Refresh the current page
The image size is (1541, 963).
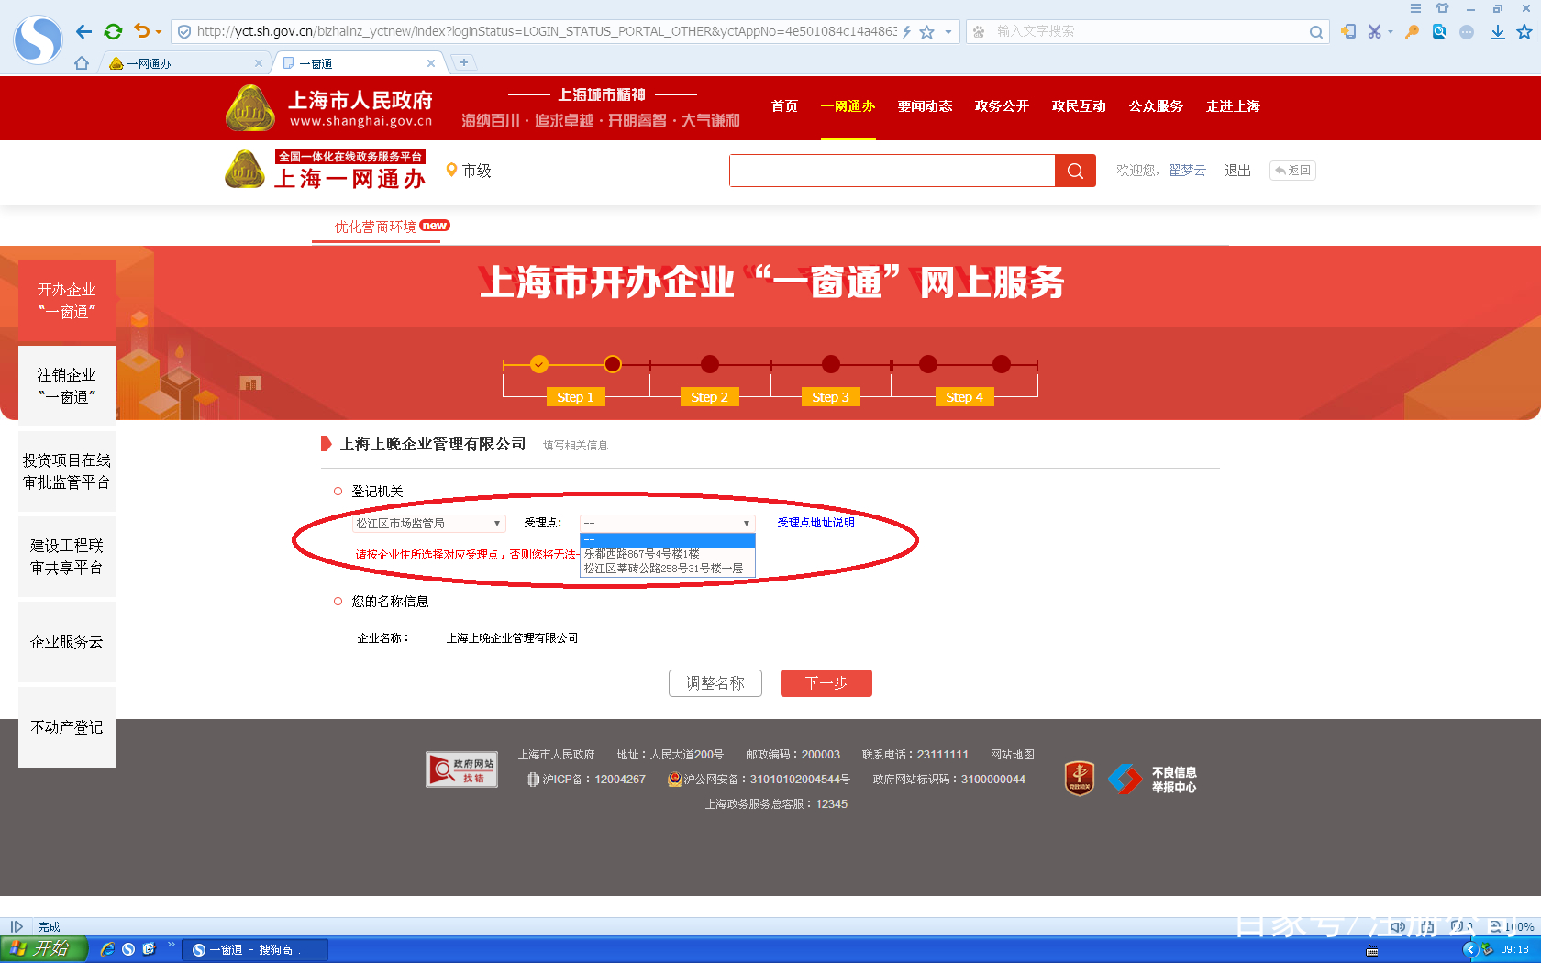click(113, 30)
